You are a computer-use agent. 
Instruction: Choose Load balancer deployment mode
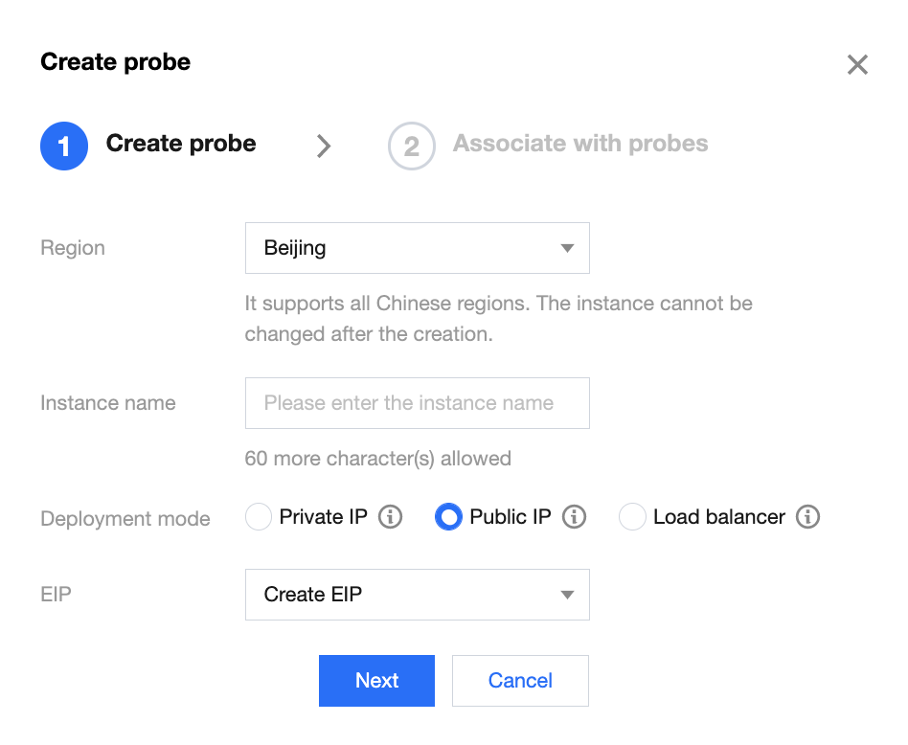point(632,517)
